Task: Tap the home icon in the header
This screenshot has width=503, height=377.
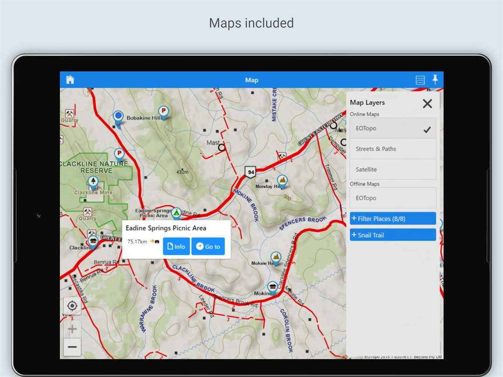Action: 70,80
